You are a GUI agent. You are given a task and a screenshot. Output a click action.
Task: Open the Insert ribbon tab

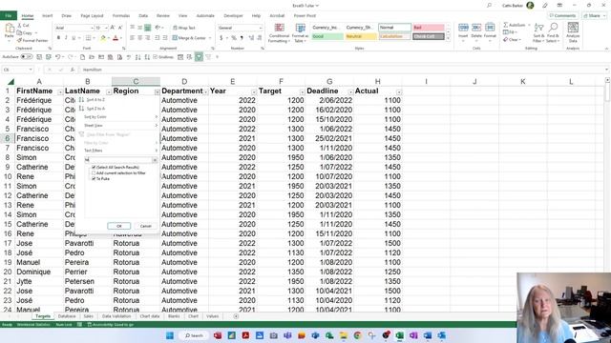coord(47,15)
